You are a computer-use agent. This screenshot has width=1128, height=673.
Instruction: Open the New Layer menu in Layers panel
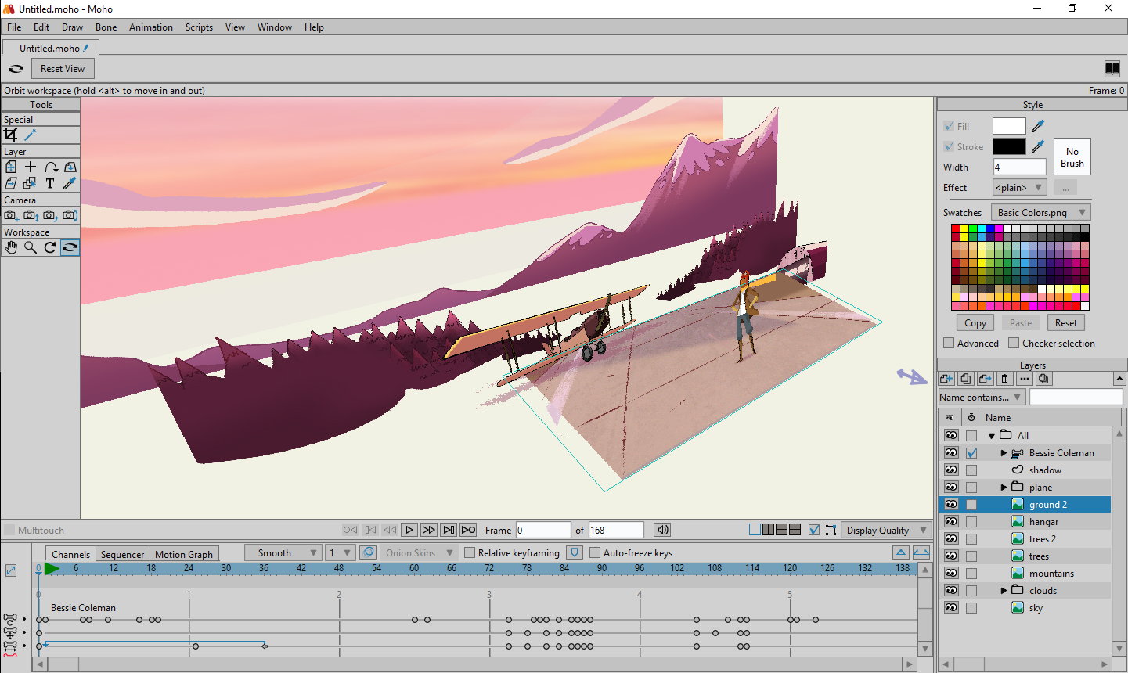[x=946, y=379]
